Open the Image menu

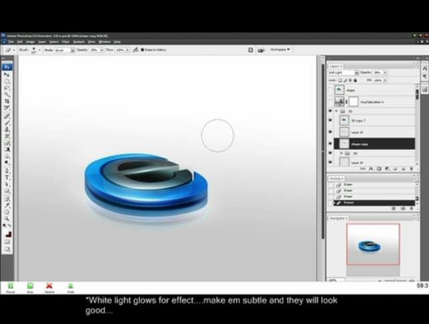tap(30, 42)
